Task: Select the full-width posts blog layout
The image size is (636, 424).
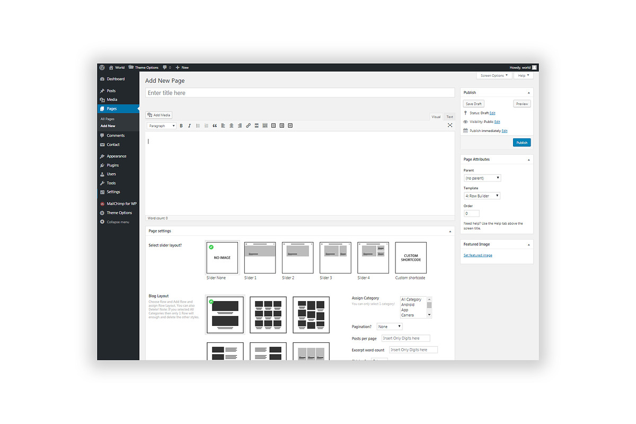Action: (225, 315)
